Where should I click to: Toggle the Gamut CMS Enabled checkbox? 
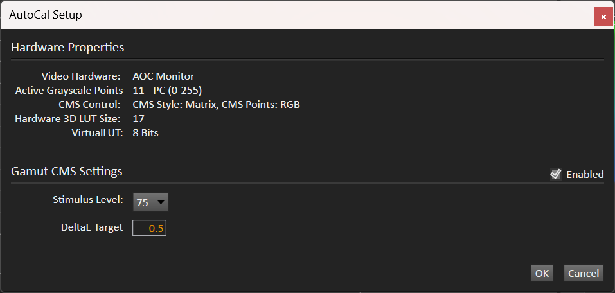click(556, 173)
